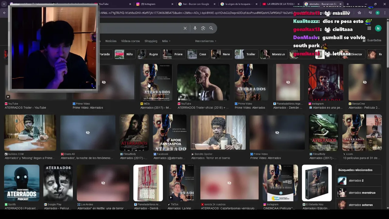Open related search 'aterrados monstruo'
Image resolution: width=389 pixels, height=219 pixels.
(359, 193)
